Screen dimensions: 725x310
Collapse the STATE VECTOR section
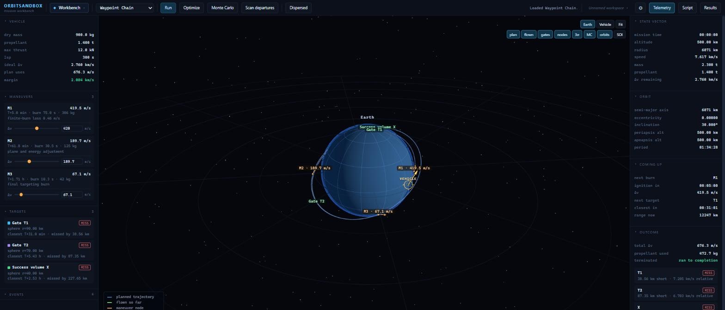[x=676, y=21]
